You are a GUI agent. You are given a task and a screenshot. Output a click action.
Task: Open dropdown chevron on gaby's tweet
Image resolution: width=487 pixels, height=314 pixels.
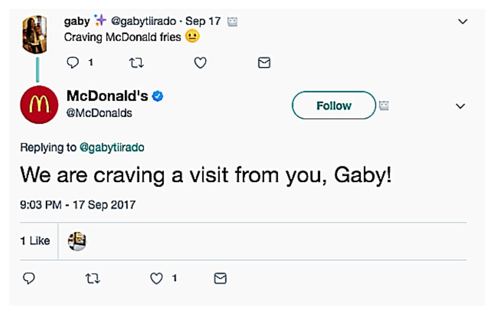[x=462, y=22]
